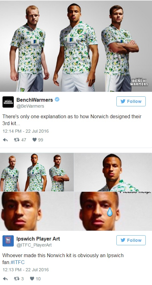The height and width of the screenshot is (285, 152).
Task: Open @ITFC_PlayerArt handle link
Action: tap(34, 245)
